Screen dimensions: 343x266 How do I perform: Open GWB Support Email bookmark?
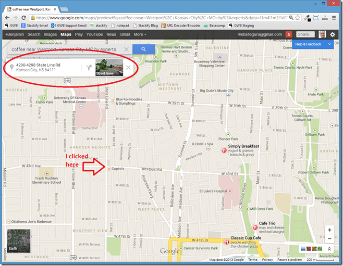click(69, 26)
